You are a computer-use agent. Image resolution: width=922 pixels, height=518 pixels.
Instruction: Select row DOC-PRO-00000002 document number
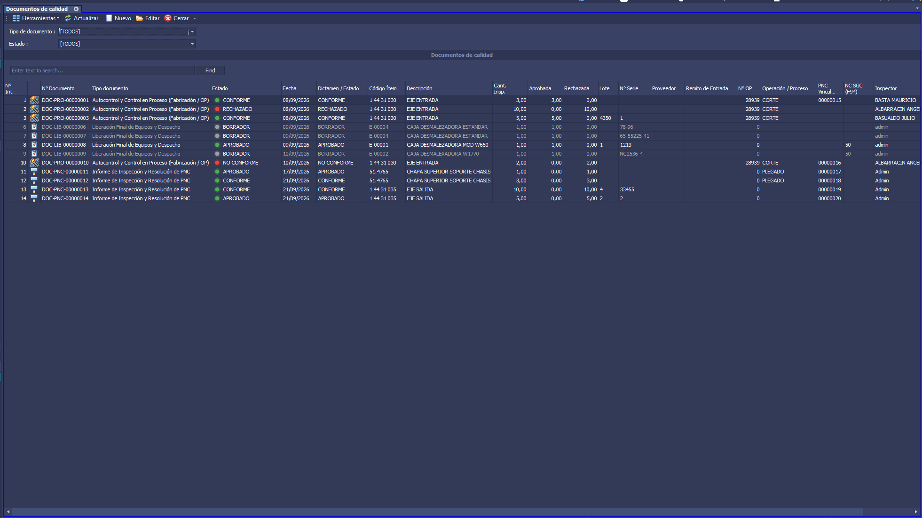[65, 109]
